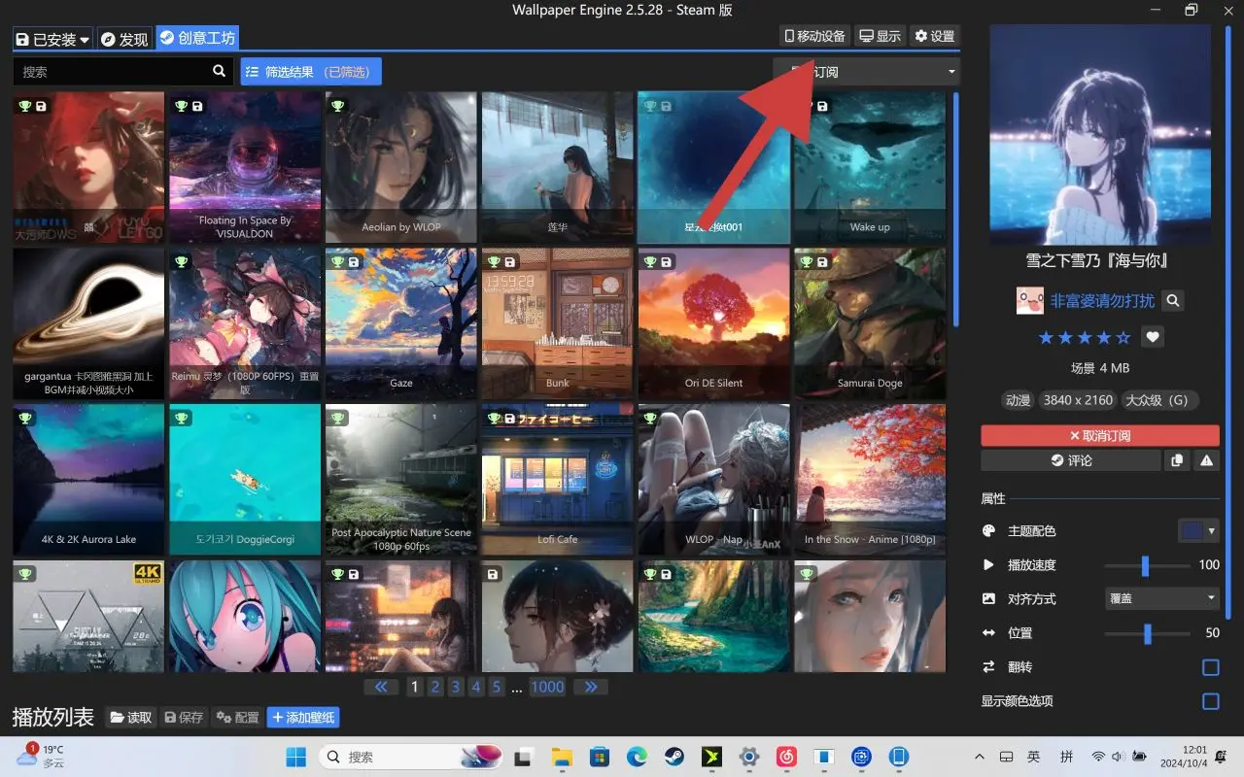
Task: Open the 对齐方式 dropdown showing 覆盖
Action: click(1162, 598)
